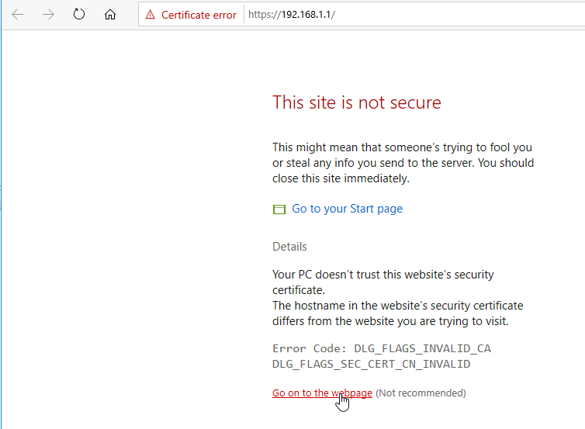Click the red warning triangle icon

150,15
